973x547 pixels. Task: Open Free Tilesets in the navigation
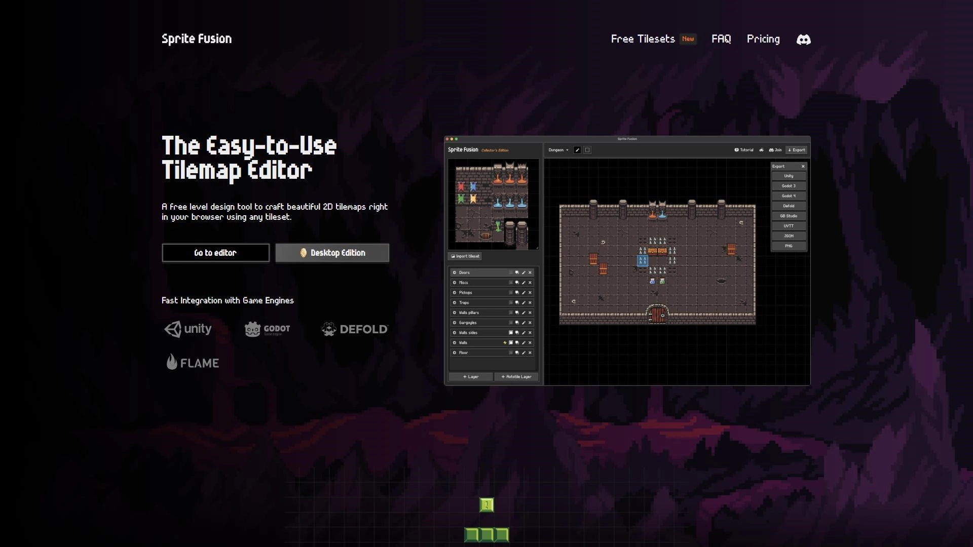click(x=643, y=39)
